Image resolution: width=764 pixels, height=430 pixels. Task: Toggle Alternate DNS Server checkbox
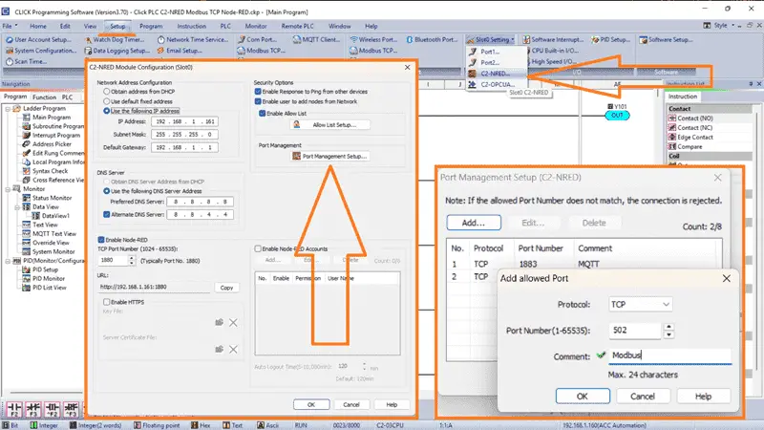(x=106, y=214)
